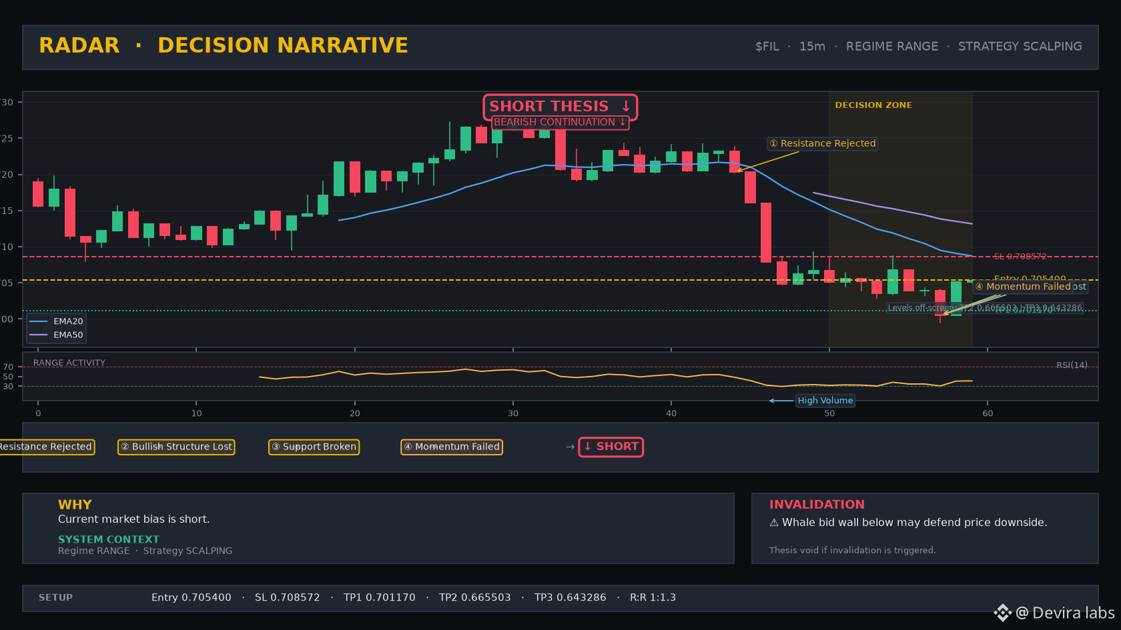The image size is (1121, 630).
Task: Click the BEARISH CONTINUATION tag
Action: 560,122
